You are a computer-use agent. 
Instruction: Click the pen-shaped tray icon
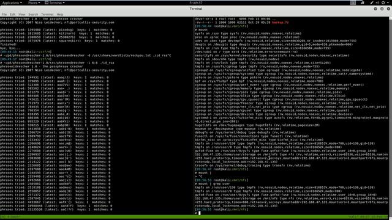[372, 2]
